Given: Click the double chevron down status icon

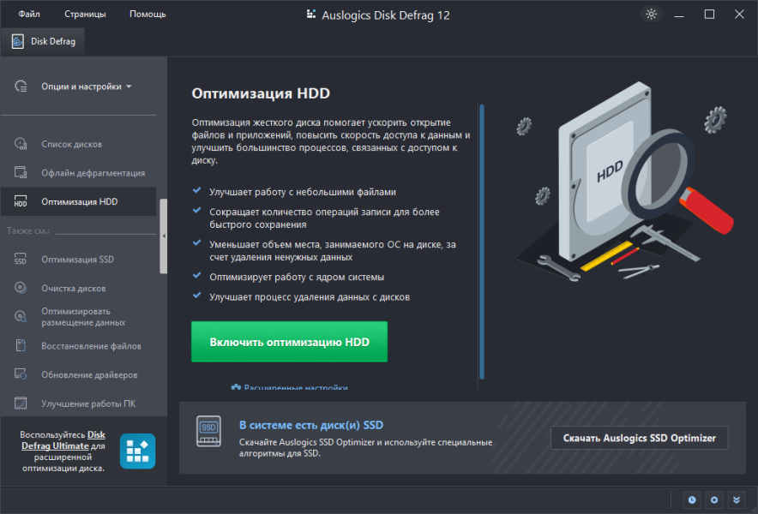Looking at the screenshot, I should [x=737, y=500].
